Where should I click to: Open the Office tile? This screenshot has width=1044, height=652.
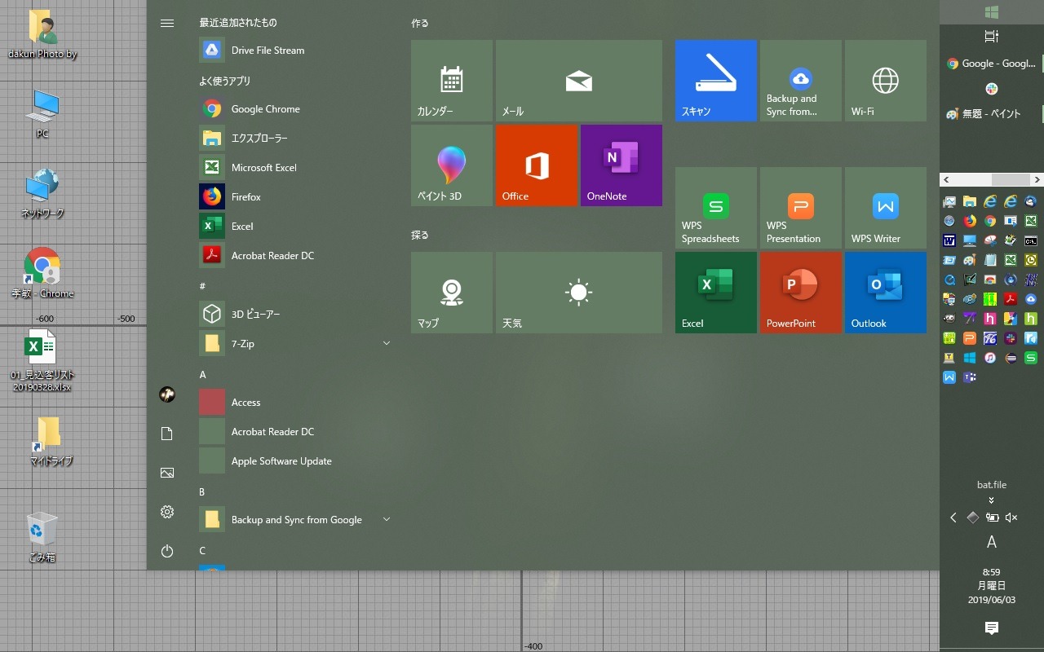(x=537, y=165)
